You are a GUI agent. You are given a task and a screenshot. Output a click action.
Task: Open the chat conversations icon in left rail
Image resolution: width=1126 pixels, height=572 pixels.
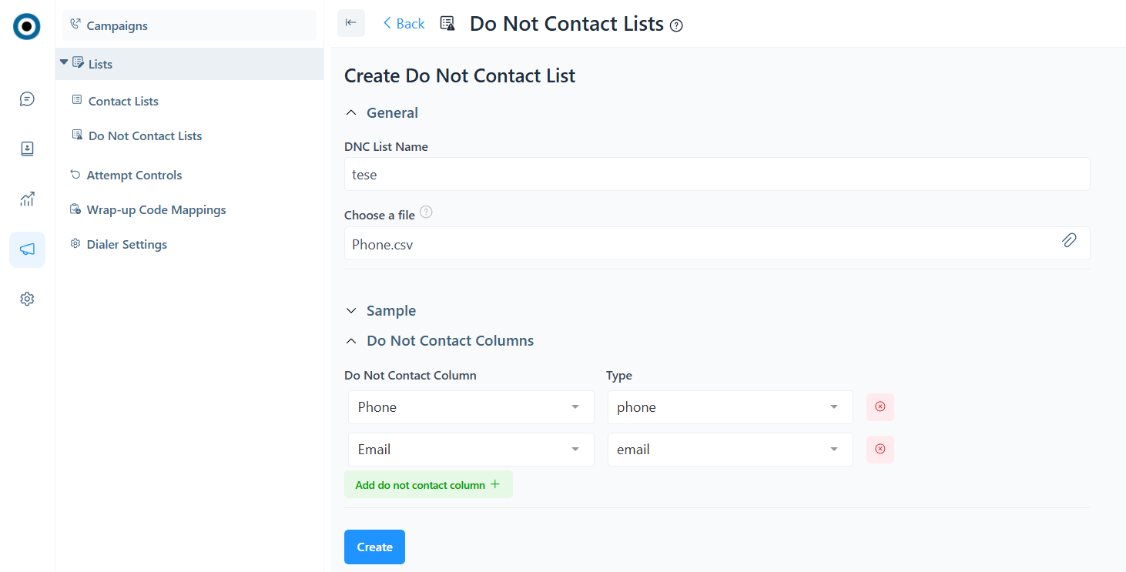(x=27, y=99)
